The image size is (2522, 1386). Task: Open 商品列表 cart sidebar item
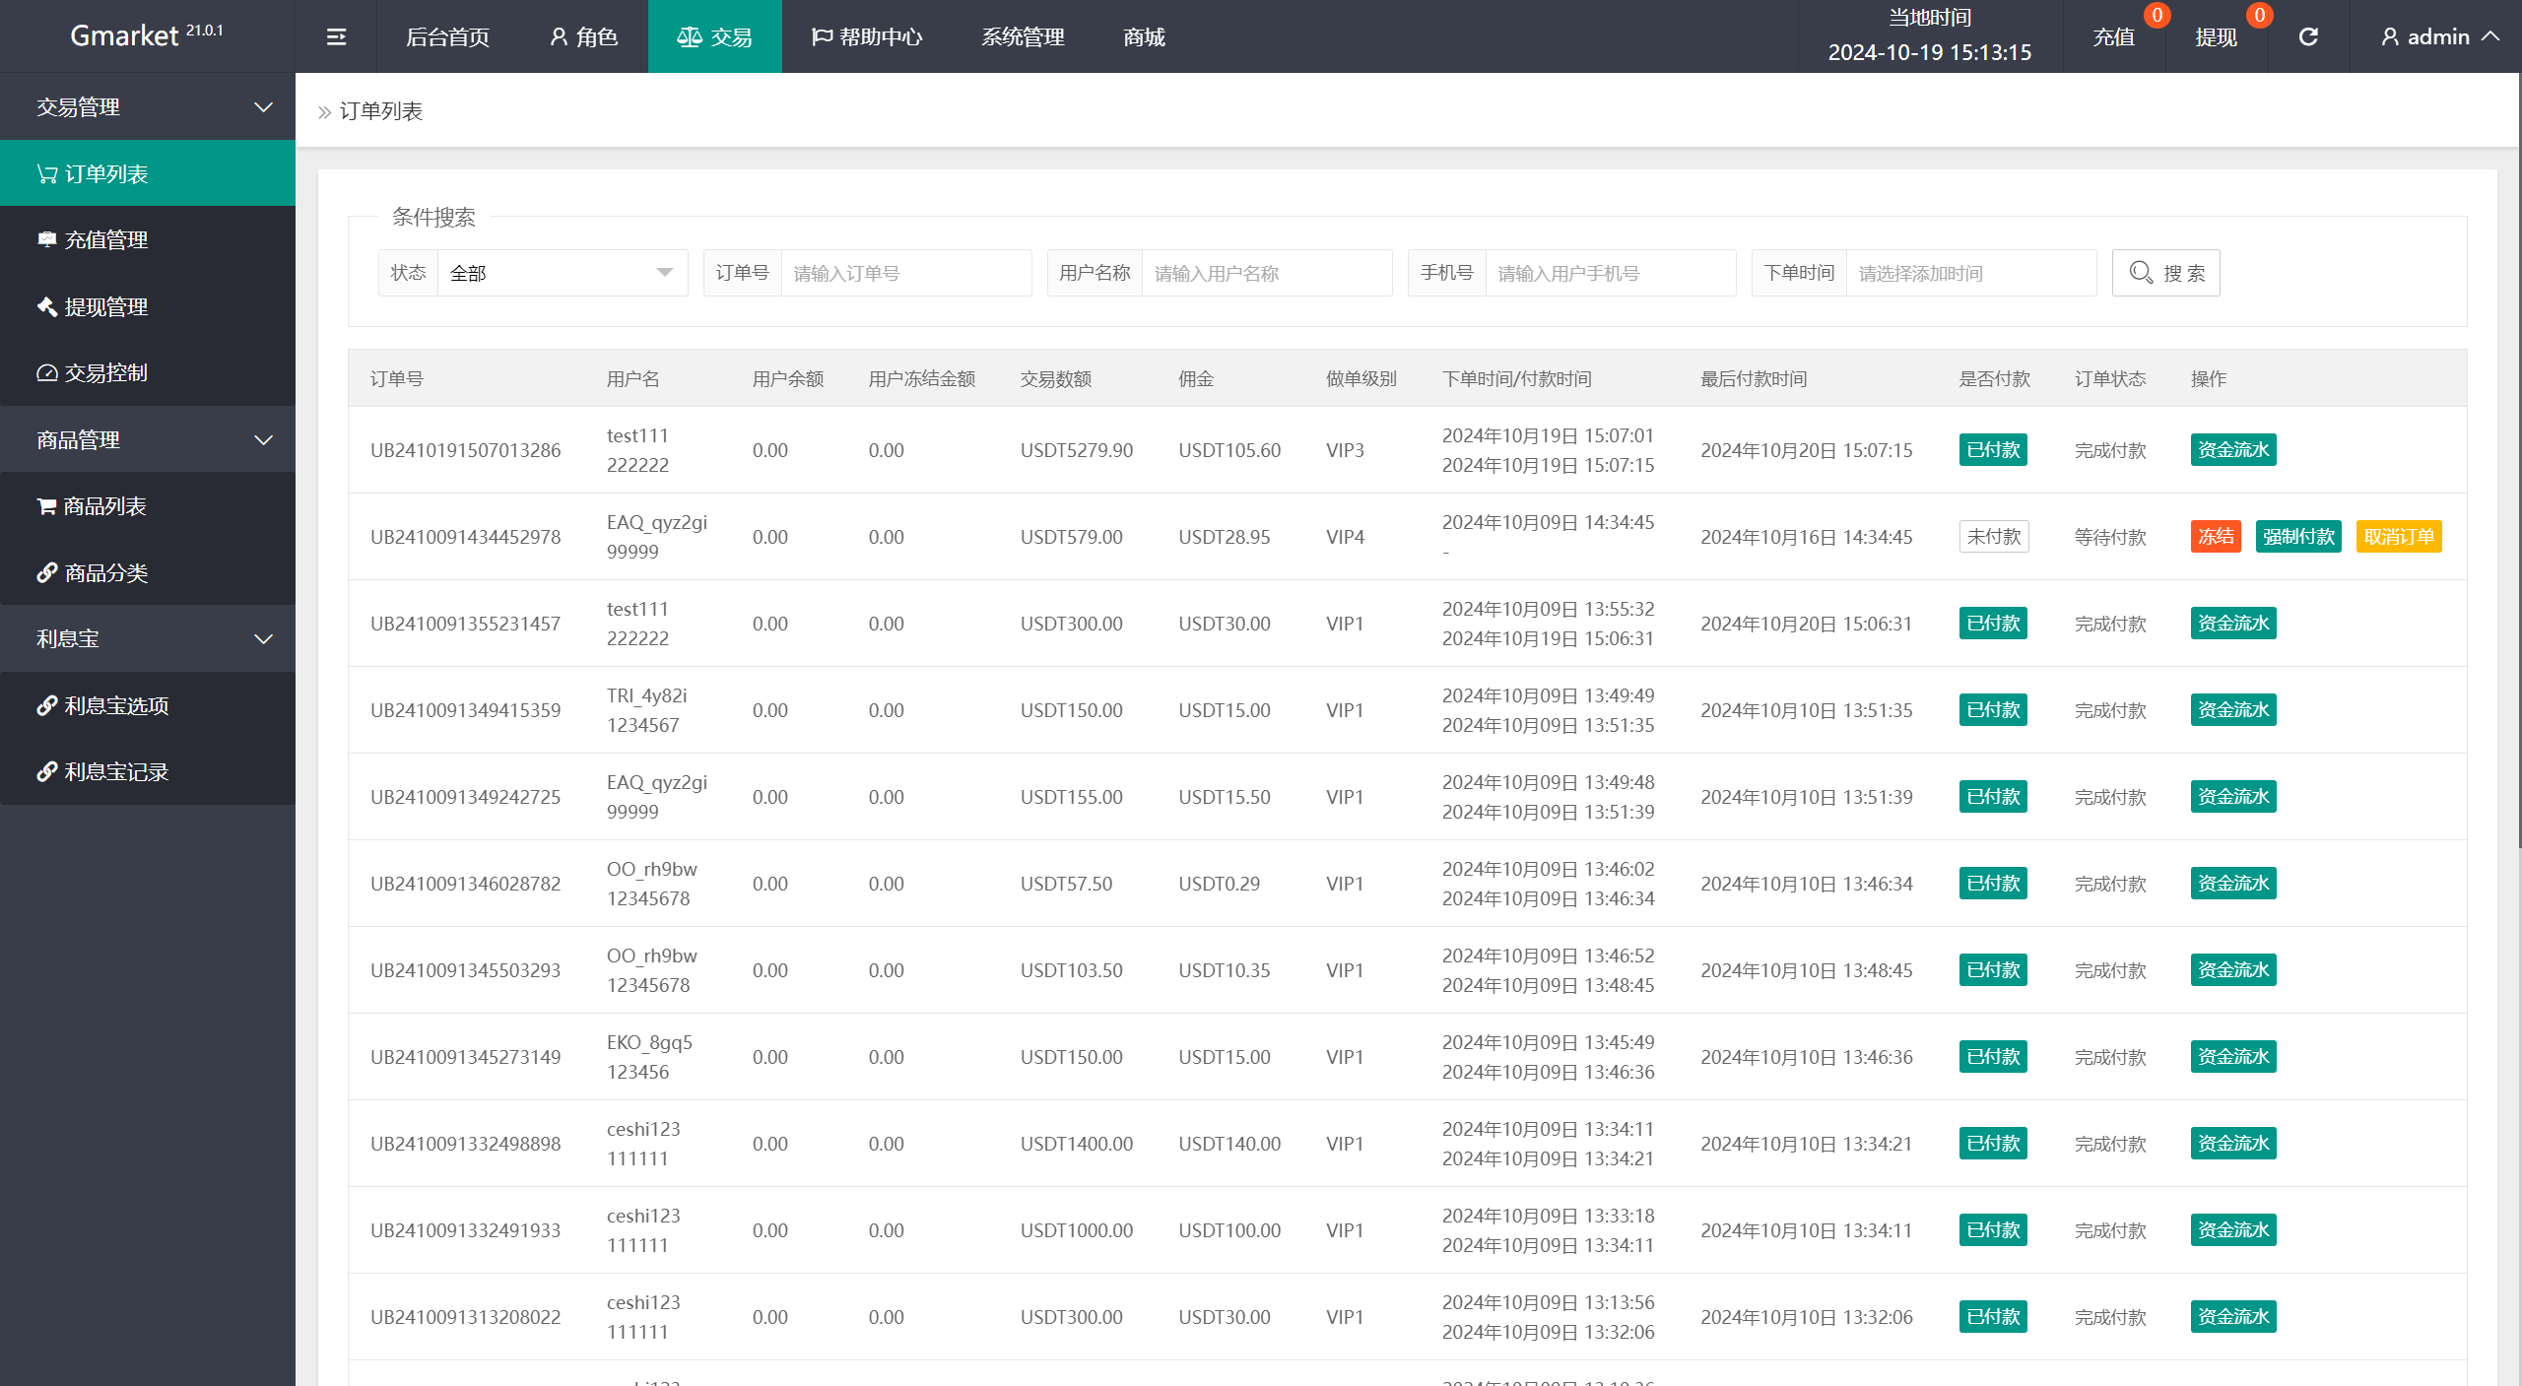click(104, 505)
